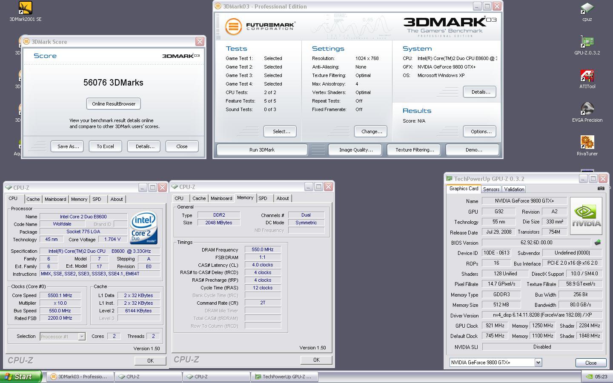Expand the GPU selector dropdown in GPU-Z
Image resolution: width=613 pixels, height=383 pixels.
(x=538, y=363)
